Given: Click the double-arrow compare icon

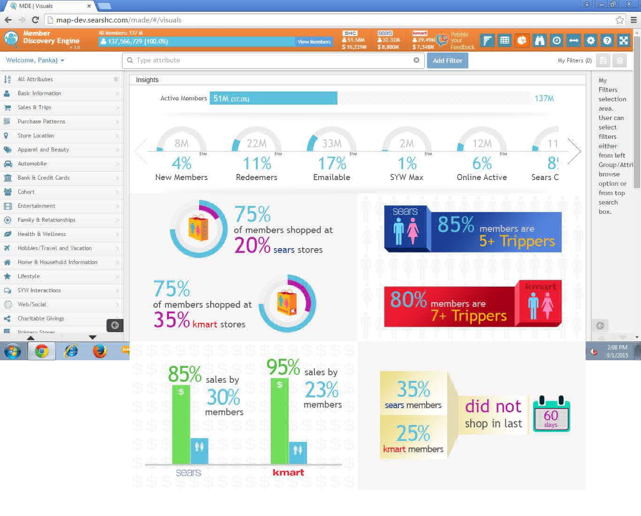Looking at the screenshot, I should (x=573, y=41).
